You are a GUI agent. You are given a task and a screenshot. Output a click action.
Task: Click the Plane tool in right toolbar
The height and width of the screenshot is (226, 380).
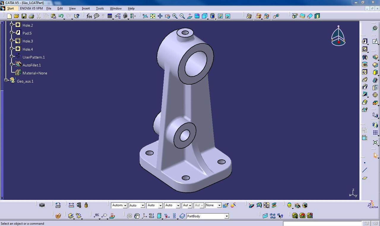(365, 178)
